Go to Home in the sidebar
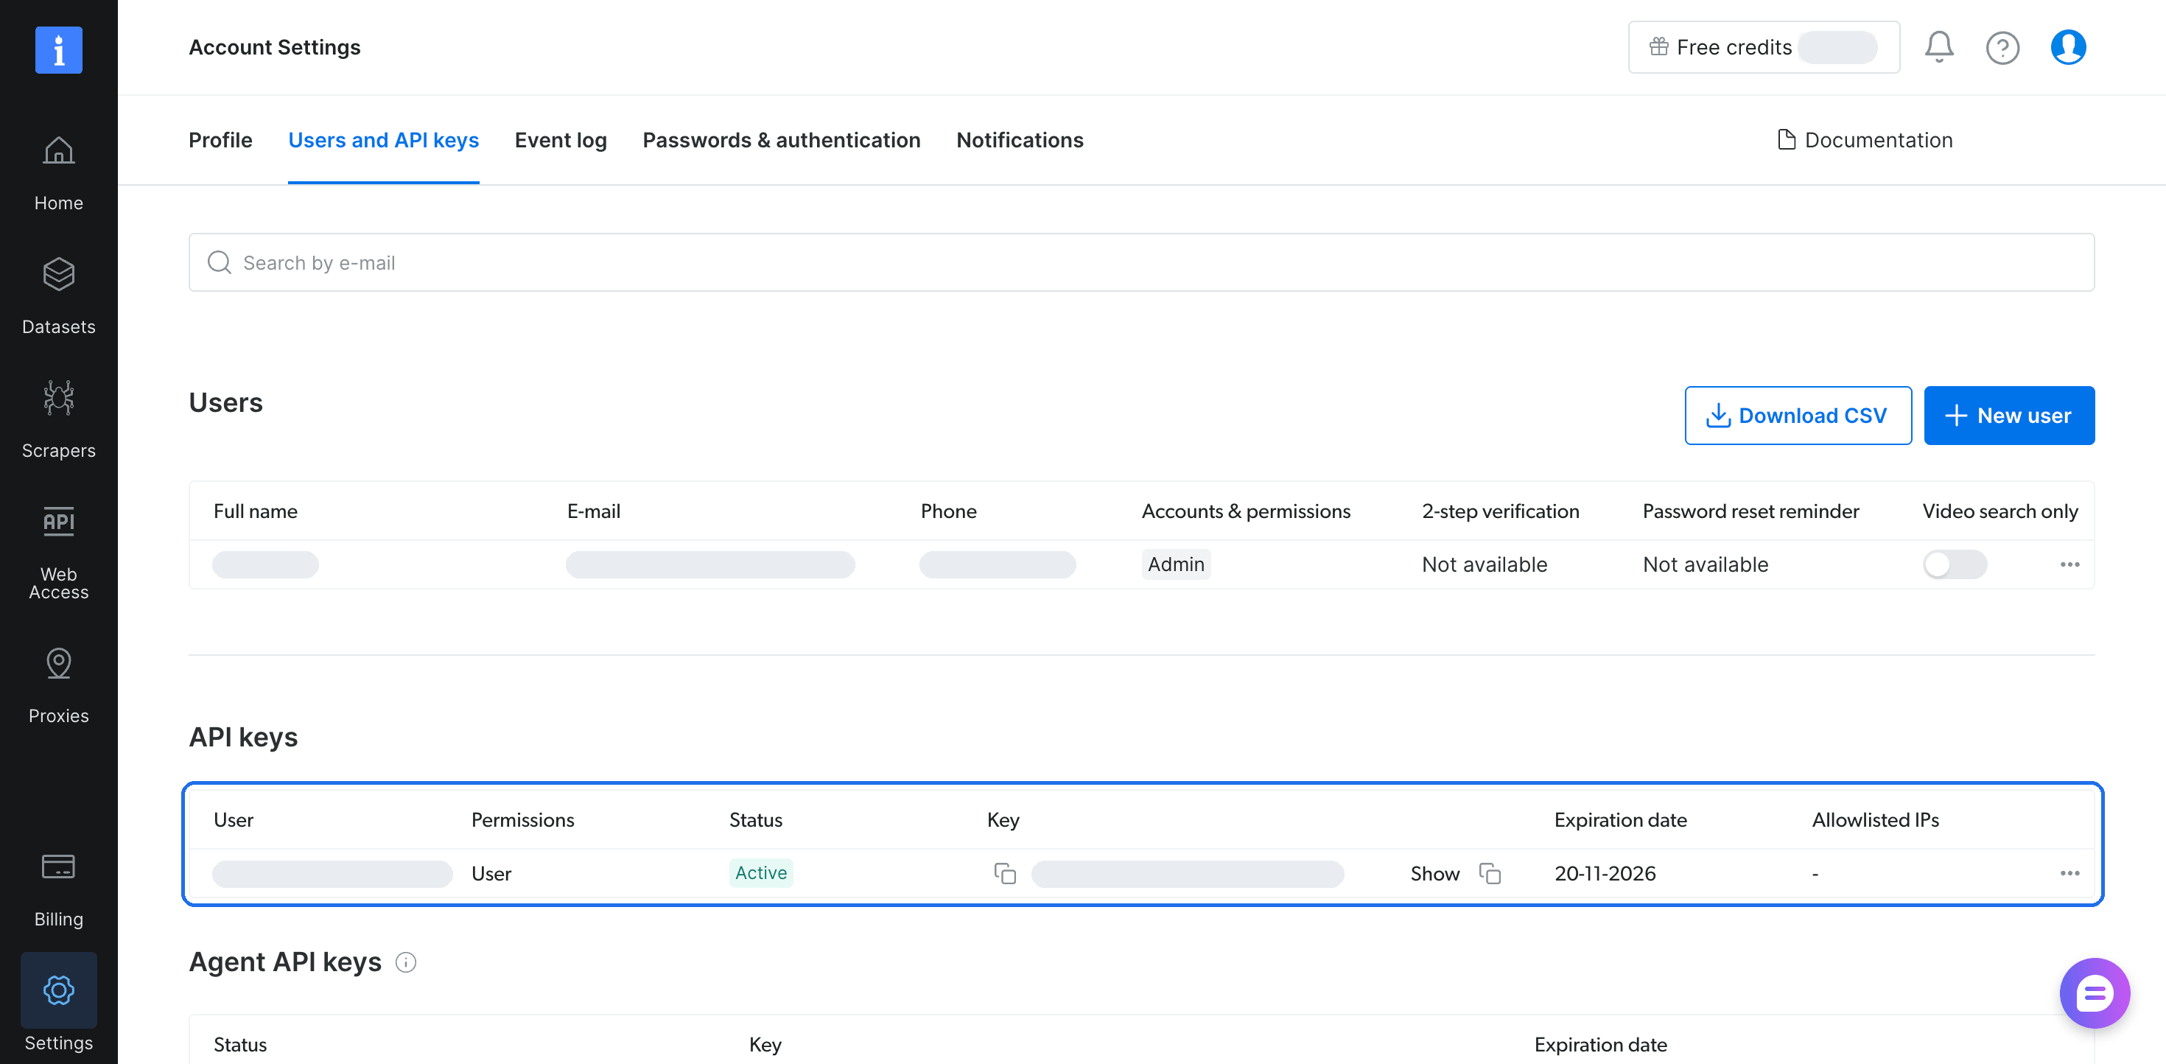 point(58,174)
